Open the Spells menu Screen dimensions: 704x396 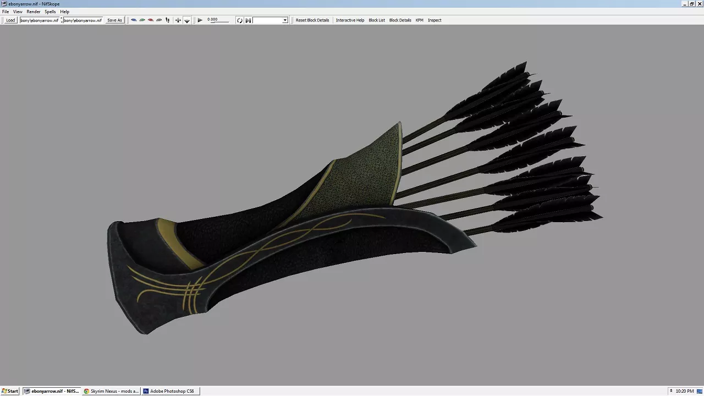(50, 12)
